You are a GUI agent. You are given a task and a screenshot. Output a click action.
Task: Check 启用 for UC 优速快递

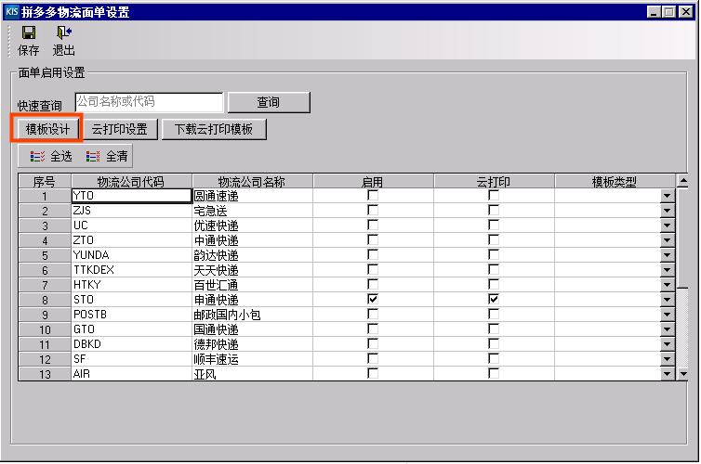373,225
